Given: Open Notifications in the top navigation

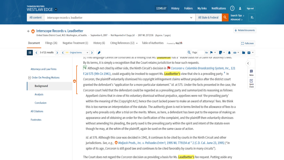Looking at the screenshot, I should pyautogui.click(x=219, y=8).
